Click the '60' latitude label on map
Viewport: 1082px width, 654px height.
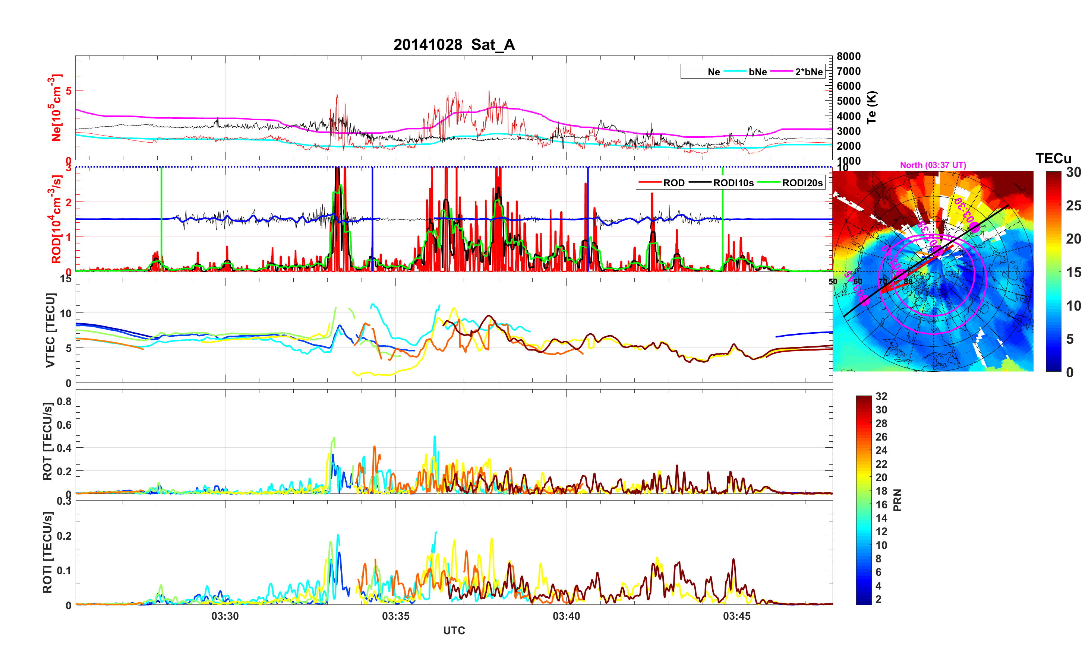858,281
